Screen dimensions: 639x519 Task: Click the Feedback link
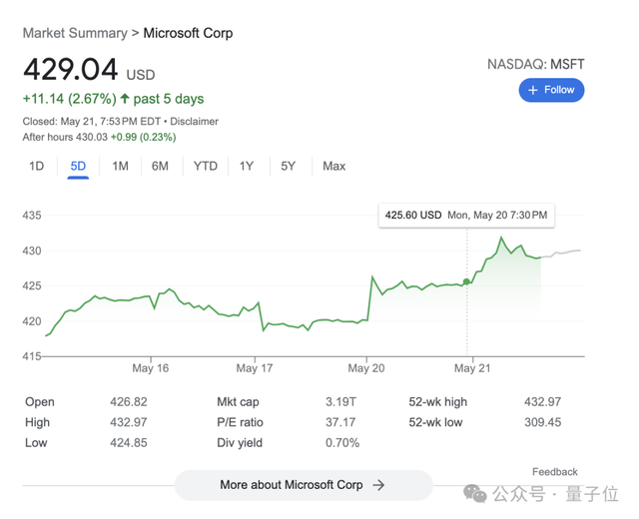tap(554, 472)
